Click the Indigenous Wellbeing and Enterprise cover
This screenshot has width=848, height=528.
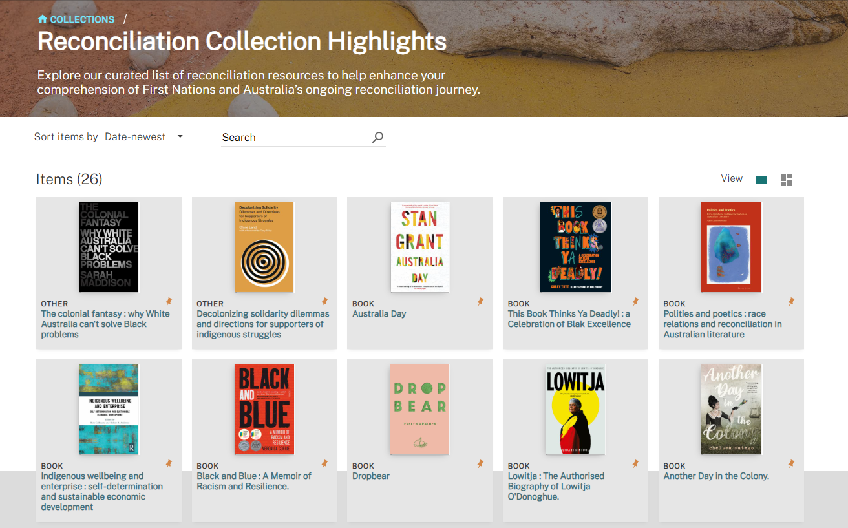pyautogui.click(x=109, y=409)
